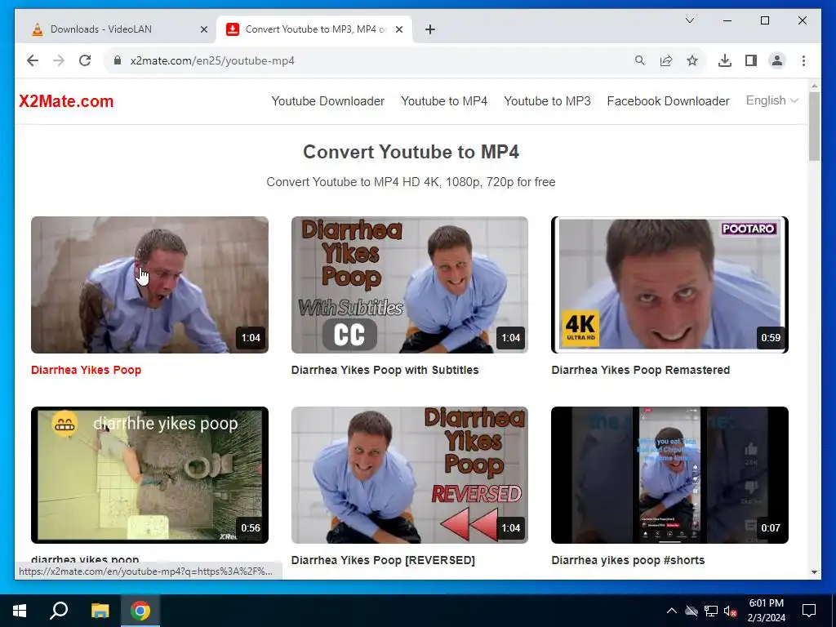Go back to the previous page
This screenshot has height=627, width=836.
click(x=33, y=60)
